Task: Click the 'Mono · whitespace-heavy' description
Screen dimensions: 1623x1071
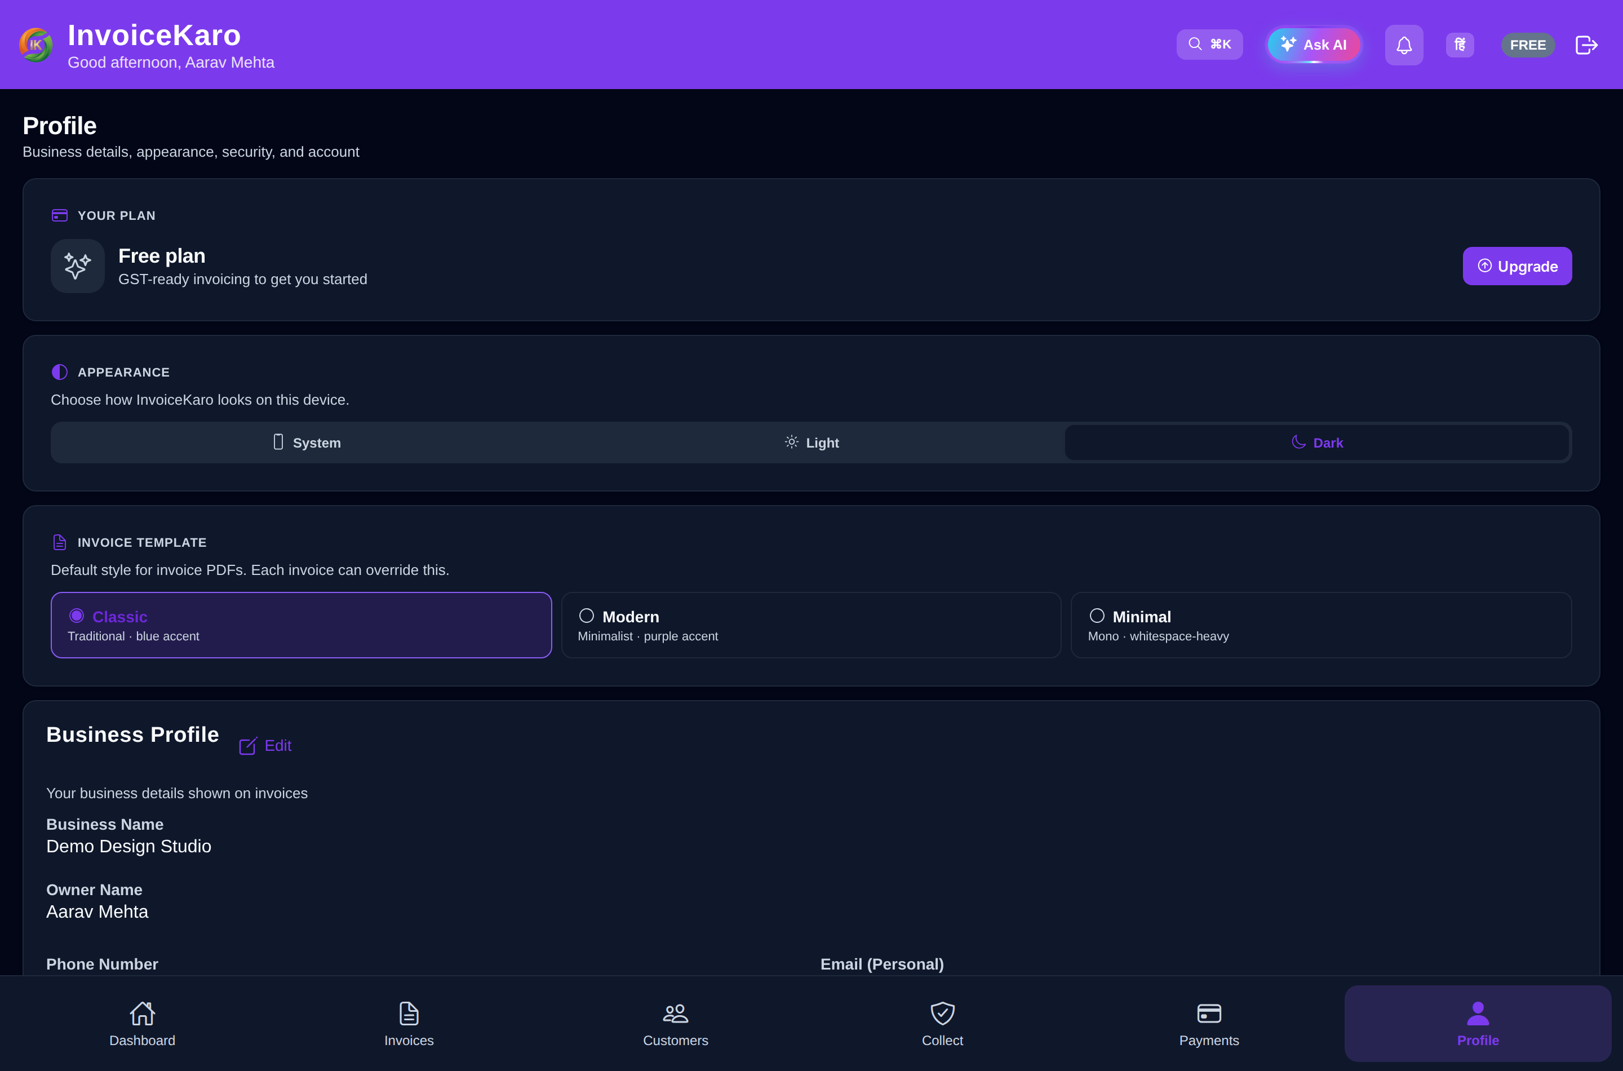Action: coord(1158,636)
